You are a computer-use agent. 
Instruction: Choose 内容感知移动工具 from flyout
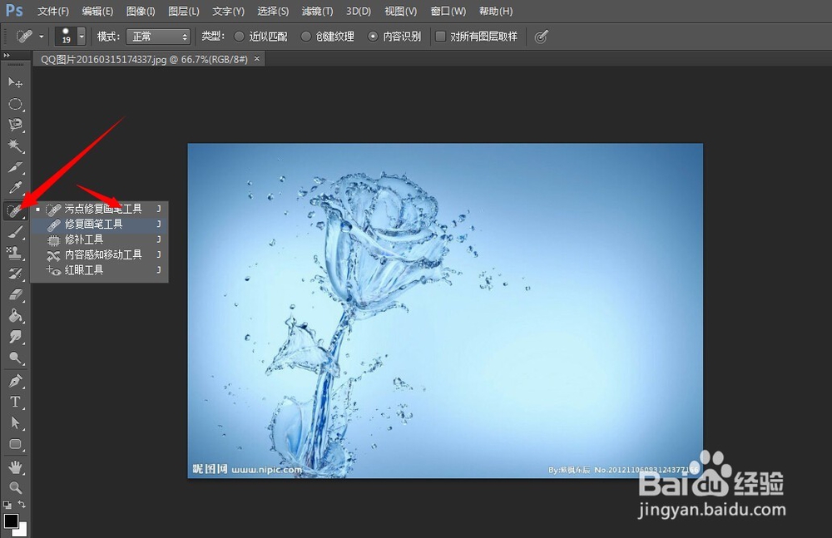[x=99, y=255]
